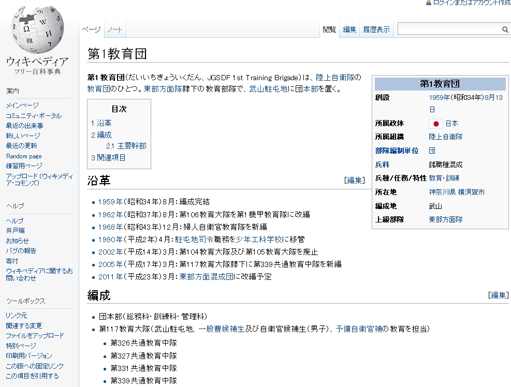Select the 閲覧 tab
Viewport: 511px width, 387px height.
click(x=329, y=29)
